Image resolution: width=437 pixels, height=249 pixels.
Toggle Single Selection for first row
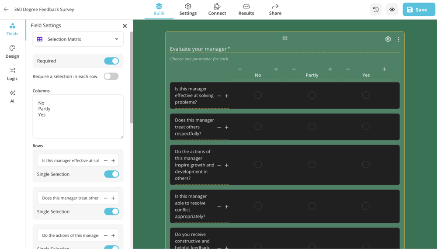coord(111,174)
